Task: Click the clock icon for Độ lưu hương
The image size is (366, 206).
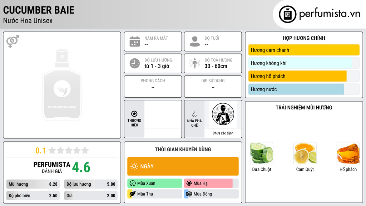Action: (x=135, y=63)
